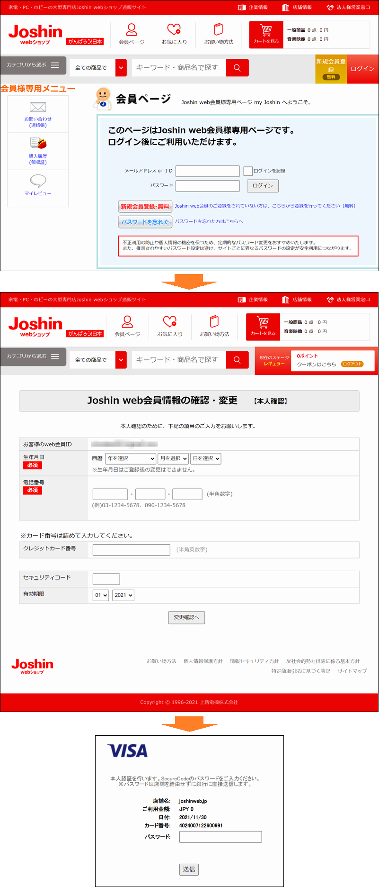Click the クレジットカード番号 input field
This screenshot has height=887, width=379.
(x=131, y=550)
